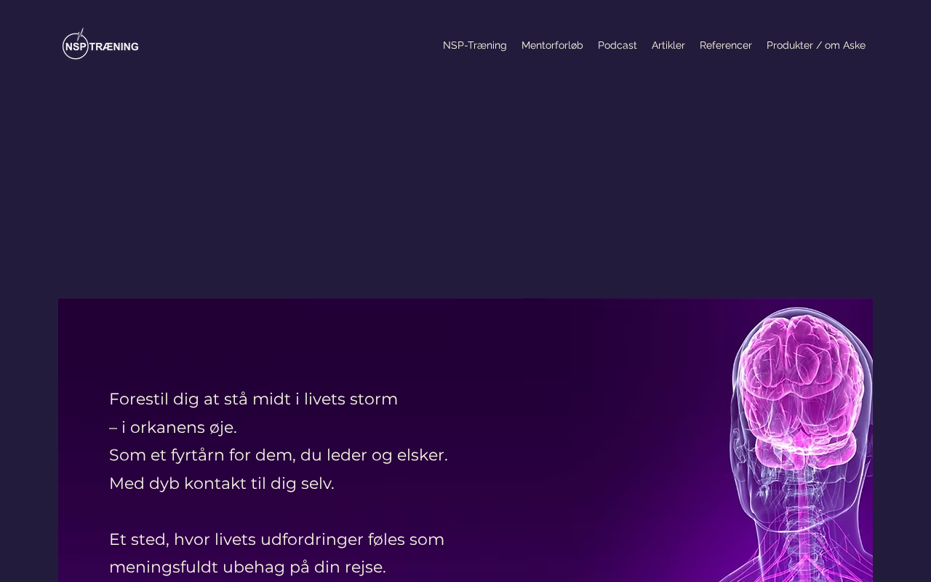The width and height of the screenshot is (931, 582).
Task: Click the word "storm" in the first line
Action: [x=374, y=399]
